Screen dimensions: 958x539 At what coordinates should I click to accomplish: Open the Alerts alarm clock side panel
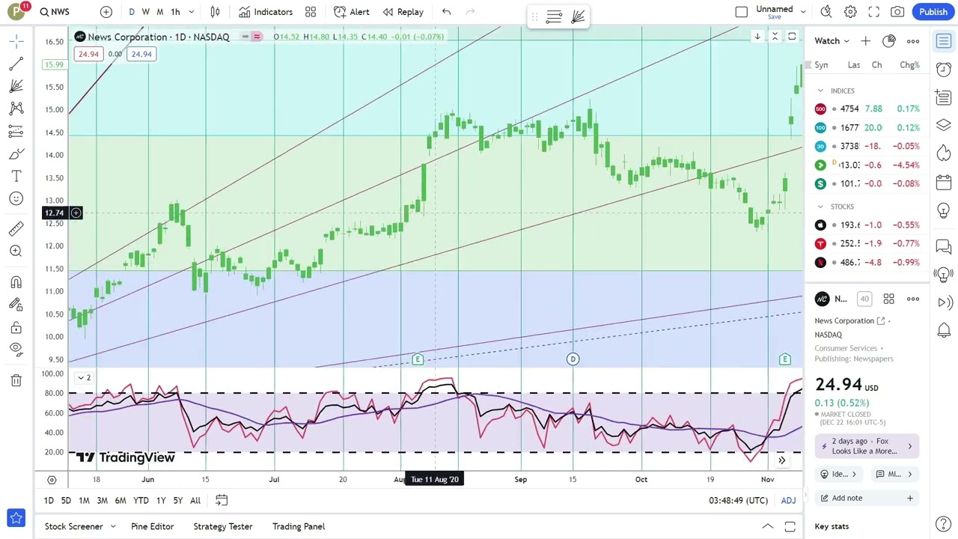944,69
